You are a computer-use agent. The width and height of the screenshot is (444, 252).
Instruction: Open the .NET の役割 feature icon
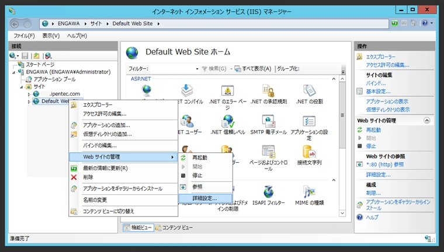tap(309, 91)
